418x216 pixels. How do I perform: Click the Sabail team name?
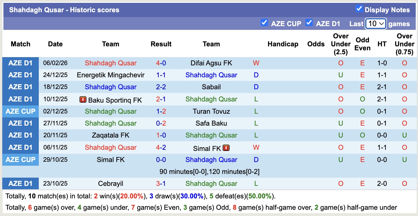[x=211, y=87]
